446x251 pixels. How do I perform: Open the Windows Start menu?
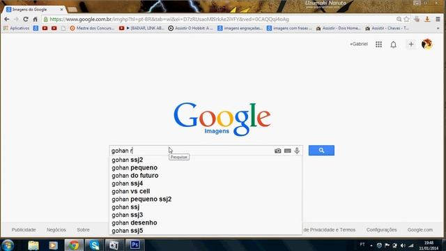(x=8, y=245)
